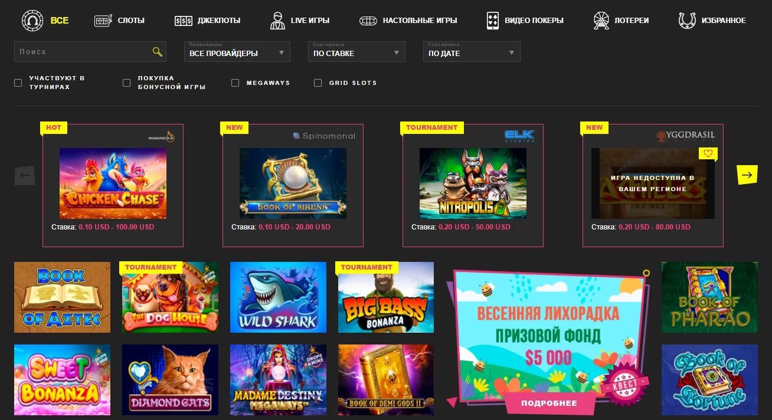Enable the УЧАСТВУЮТ В ТУРНИРАХ checkbox
Viewport: 772px width, 420px height.
point(18,83)
